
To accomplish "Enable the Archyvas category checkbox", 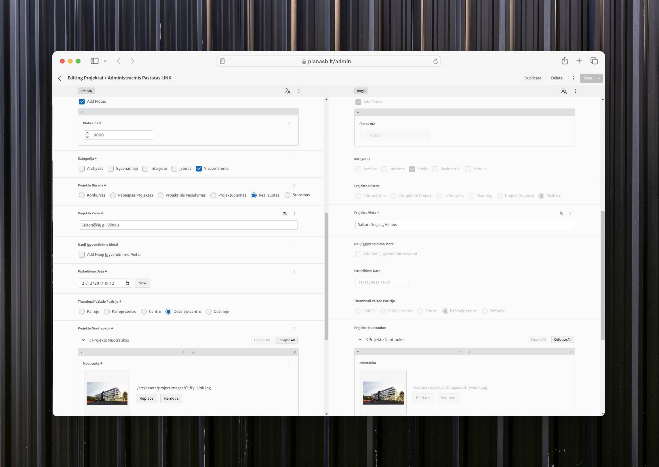I will (81, 168).
